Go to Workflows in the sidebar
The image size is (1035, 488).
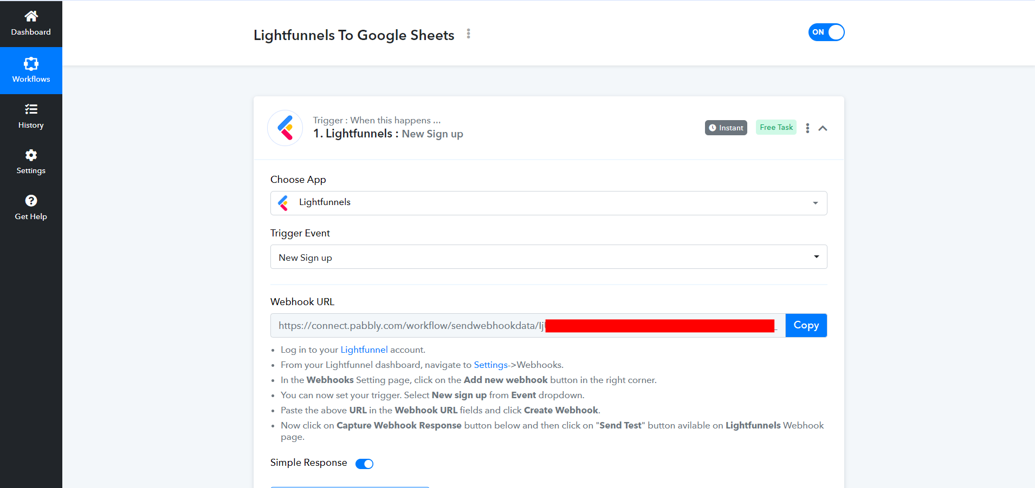click(x=31, y=70)
